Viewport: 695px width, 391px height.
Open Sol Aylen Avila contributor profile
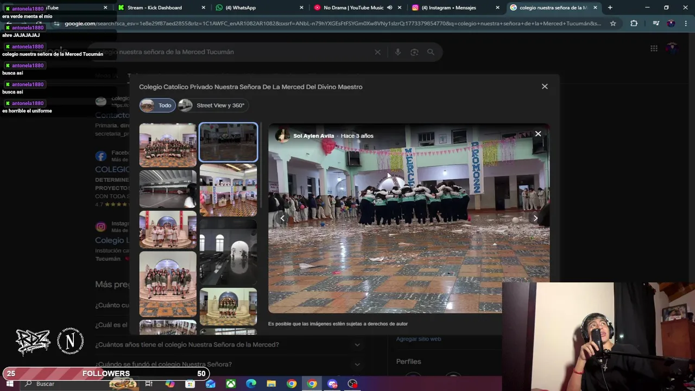313,136
